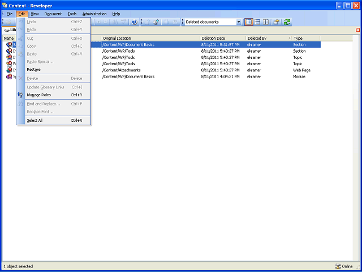
Task: Click the red X icon beside Delete
Action: coord(20,78)
